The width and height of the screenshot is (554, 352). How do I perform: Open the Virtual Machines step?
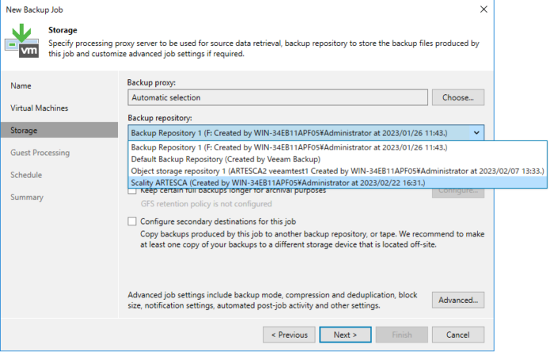(x=40, y=108)
